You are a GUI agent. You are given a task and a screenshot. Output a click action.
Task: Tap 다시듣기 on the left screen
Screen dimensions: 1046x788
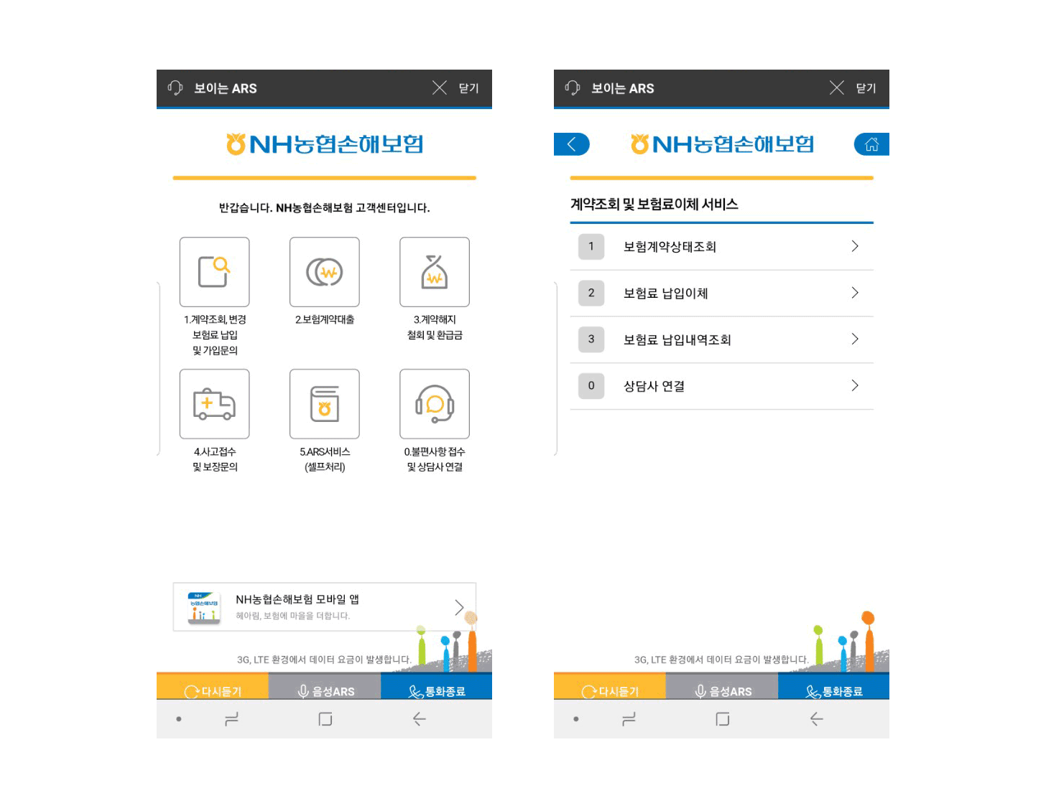213,687
